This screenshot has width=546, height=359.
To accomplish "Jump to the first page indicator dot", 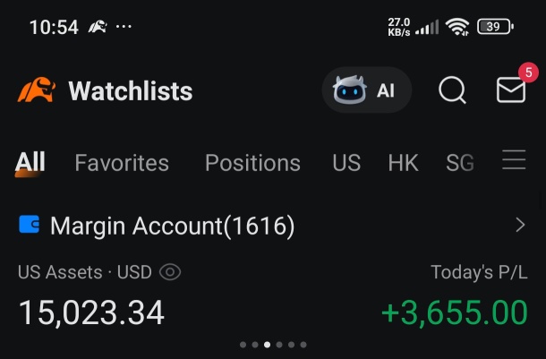I will 243,345.
